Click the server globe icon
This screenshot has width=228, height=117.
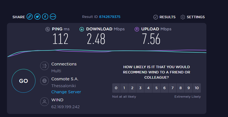tap(44, 81)
